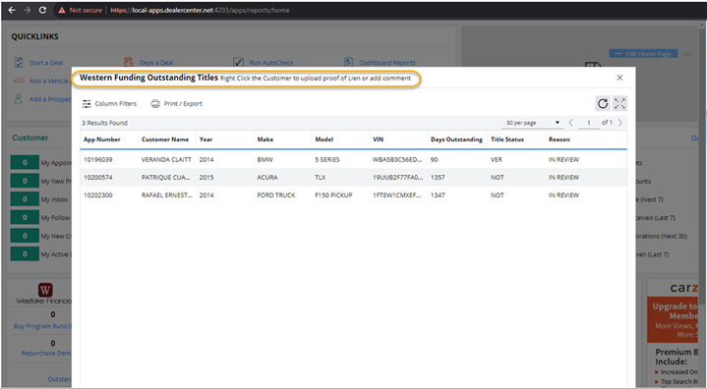Screen dimensions: 707x389
Task: Click the Start a Deal icon in background
Action: [19, 62]
